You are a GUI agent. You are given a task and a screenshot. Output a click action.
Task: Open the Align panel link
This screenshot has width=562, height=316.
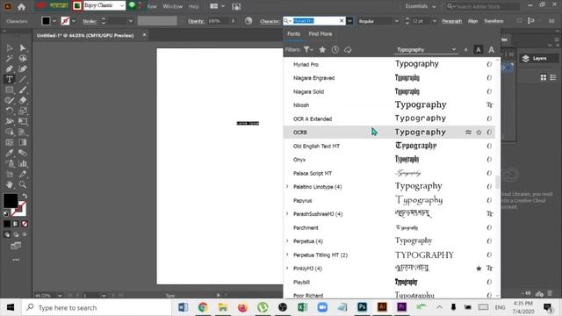[x=472, y=21]
